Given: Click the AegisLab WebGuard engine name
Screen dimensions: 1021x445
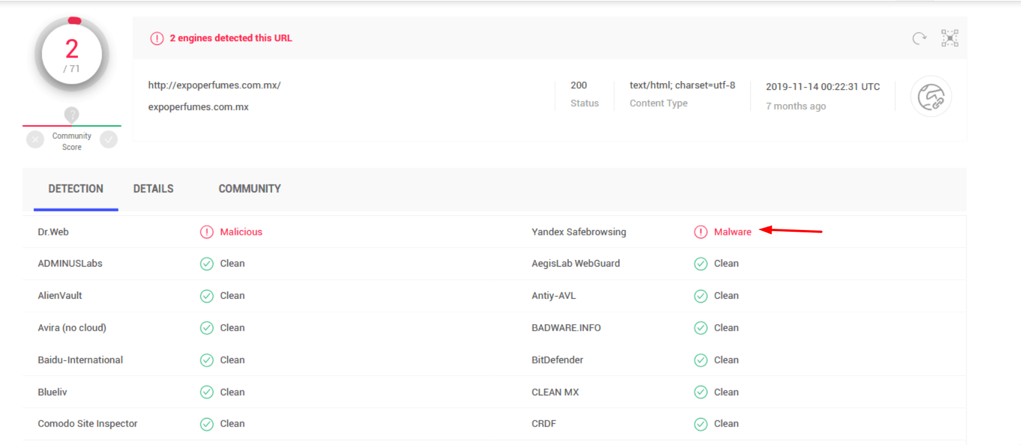Looking at the screenshot, I should coord(576,264).
